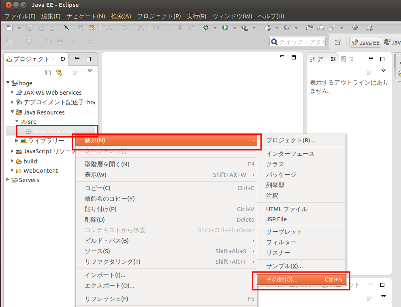The width and height of the screenshot is (401, 307).
Task: Open dropdown arrow beside the Search icon
Action: pyautogui.click(x=342, y=28)
